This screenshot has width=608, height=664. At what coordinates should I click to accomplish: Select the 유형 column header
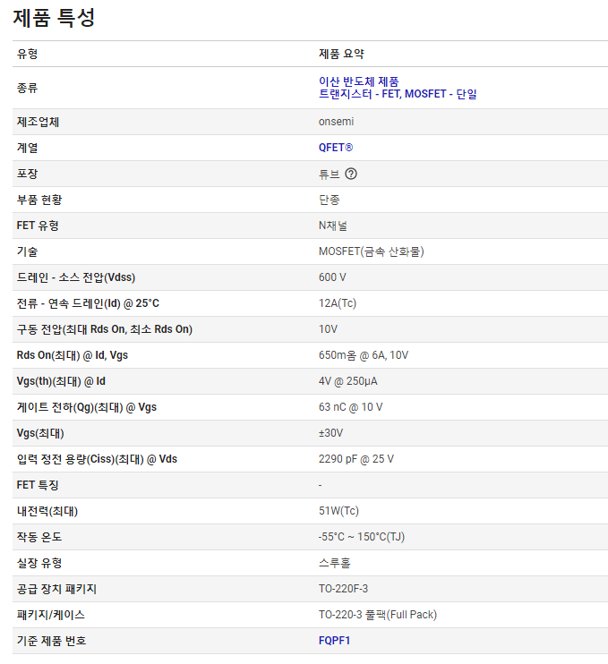click(x=27, y=54)
